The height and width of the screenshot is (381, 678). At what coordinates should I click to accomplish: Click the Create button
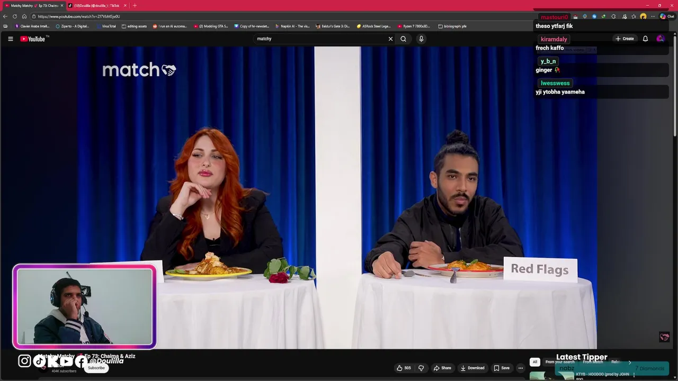pyautogui.click(x=625, y=39)
